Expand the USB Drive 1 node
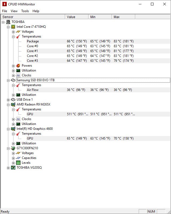Screen dimensions: 171x214 8,100
